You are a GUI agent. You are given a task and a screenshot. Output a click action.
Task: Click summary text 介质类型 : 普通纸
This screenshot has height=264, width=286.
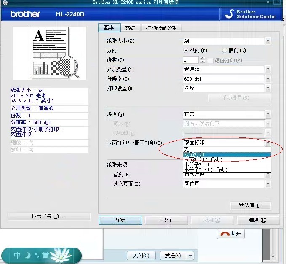[x=32, y=108]
